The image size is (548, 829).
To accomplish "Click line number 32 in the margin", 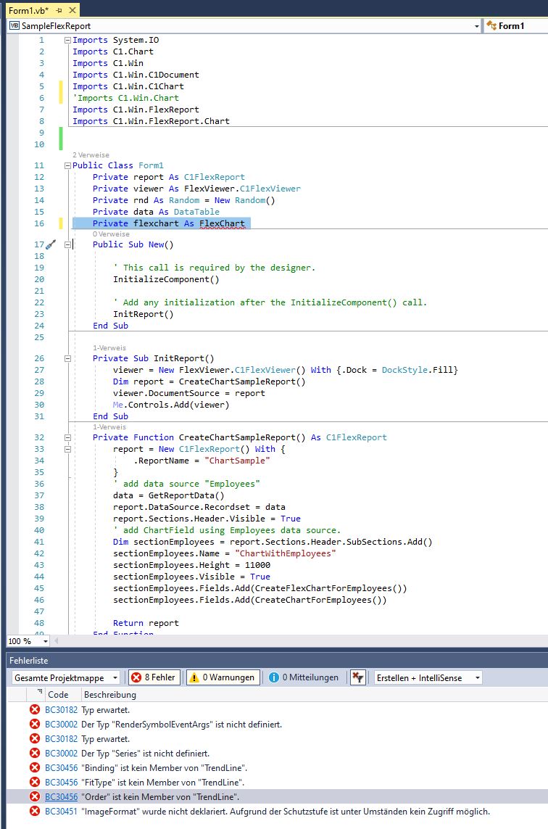I will (39, 437).
